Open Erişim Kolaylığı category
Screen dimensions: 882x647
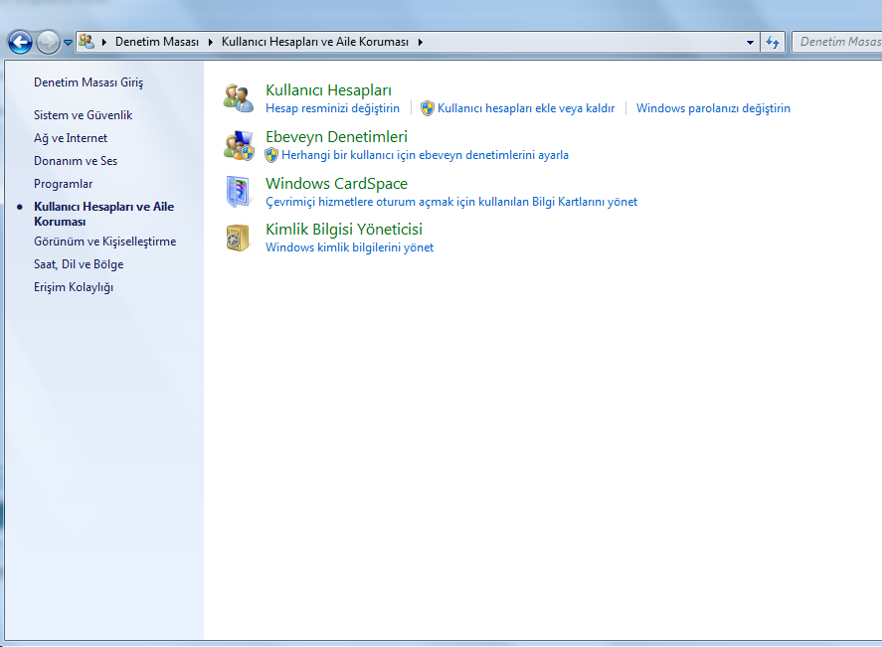[x=74, y=287]
